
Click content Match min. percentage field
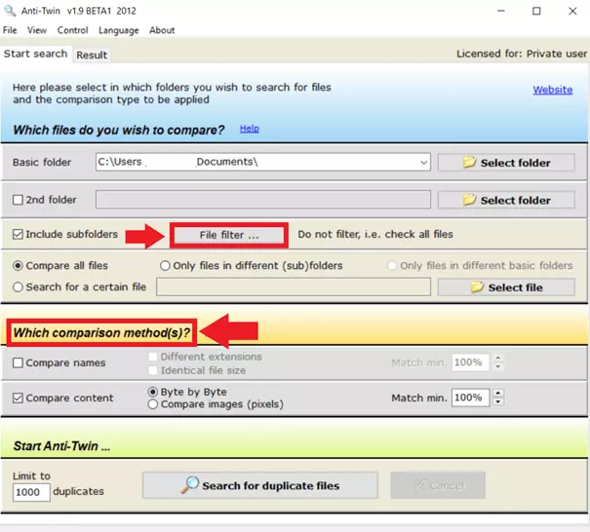pos(470,398)
